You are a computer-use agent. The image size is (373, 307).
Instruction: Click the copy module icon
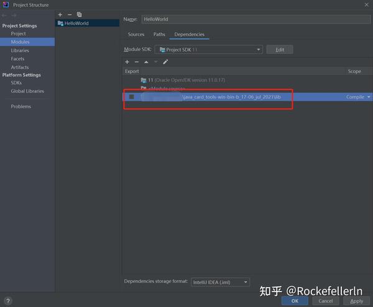79,15
